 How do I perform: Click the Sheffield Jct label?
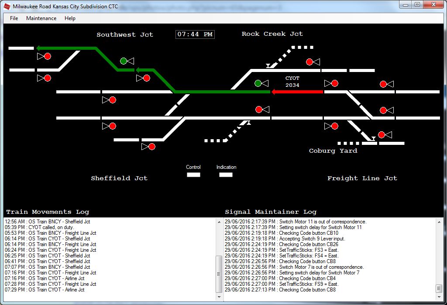(119, 178)
